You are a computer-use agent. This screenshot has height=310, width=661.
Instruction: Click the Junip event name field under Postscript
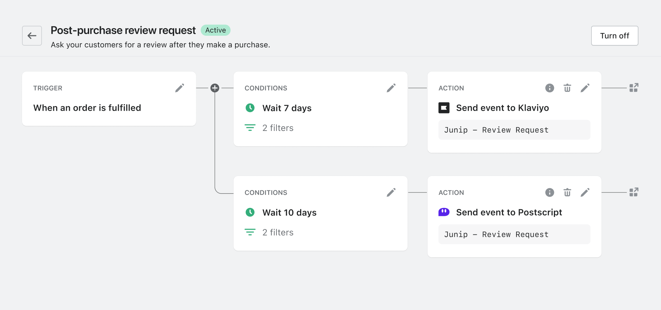pos(514,234)
